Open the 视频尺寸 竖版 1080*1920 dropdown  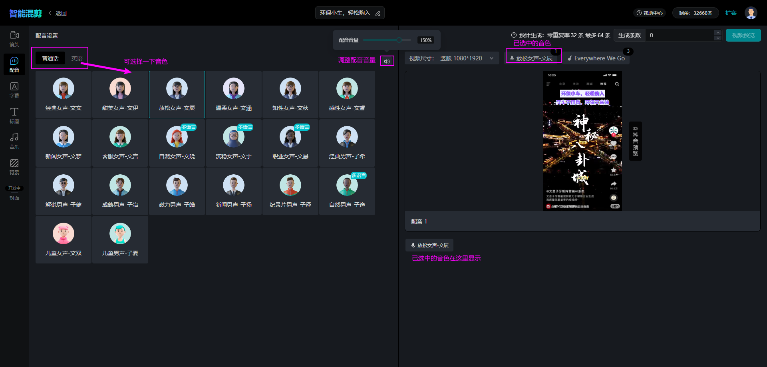(x=452, y=58)
